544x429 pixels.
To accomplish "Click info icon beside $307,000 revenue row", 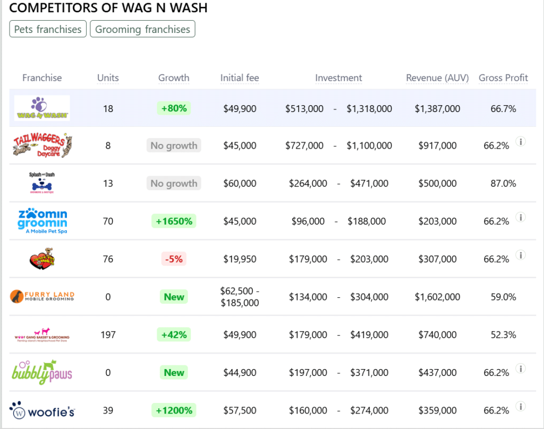I will coord(521,255).
